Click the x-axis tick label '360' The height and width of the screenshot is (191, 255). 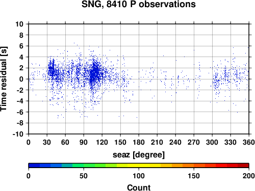click(x=249, y=142)
